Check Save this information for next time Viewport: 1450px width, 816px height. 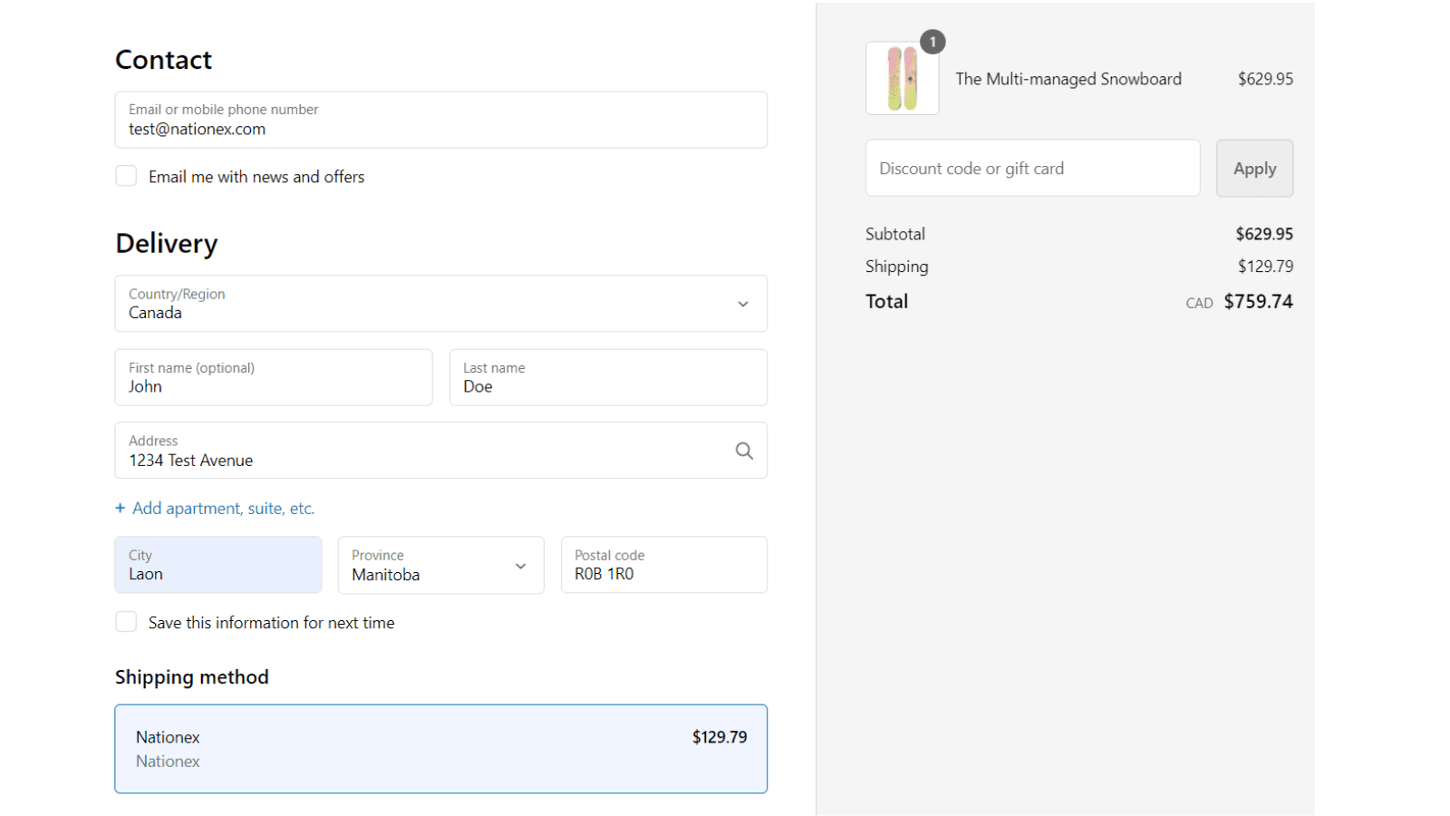(126, 622)
